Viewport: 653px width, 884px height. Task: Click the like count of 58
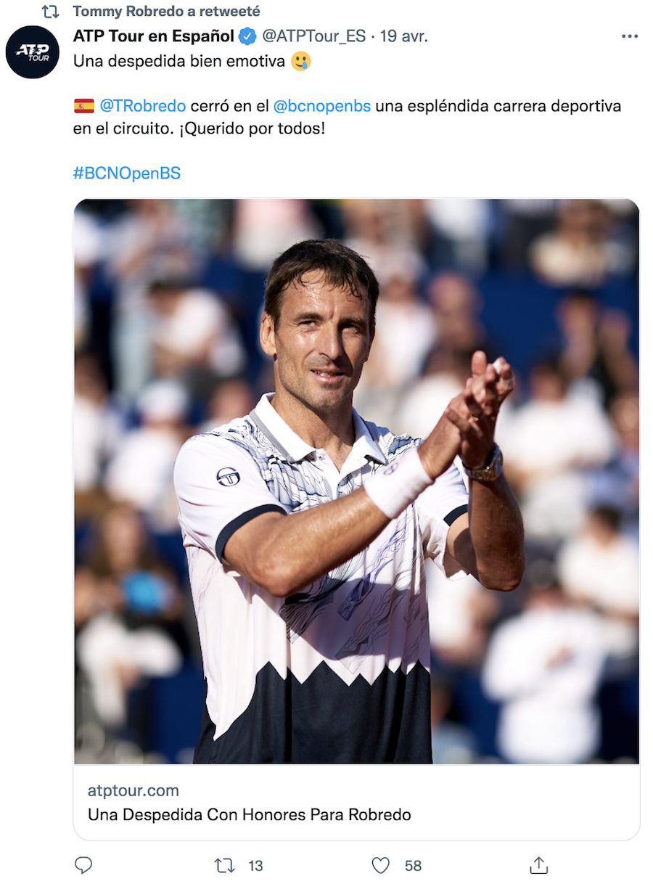click(413, 866)
